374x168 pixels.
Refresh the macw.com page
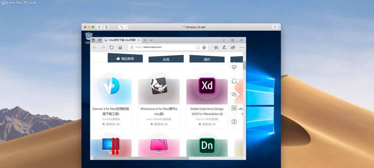111,47
